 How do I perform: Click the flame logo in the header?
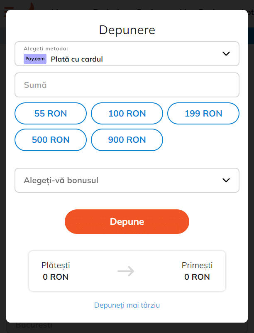[31, 6]
